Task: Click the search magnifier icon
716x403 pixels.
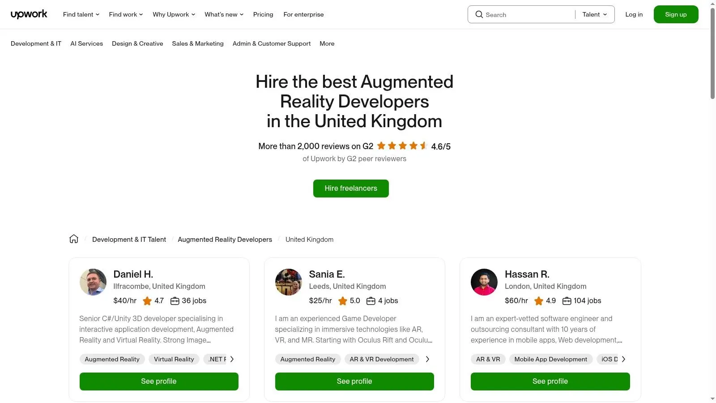Action: (479, 14)
